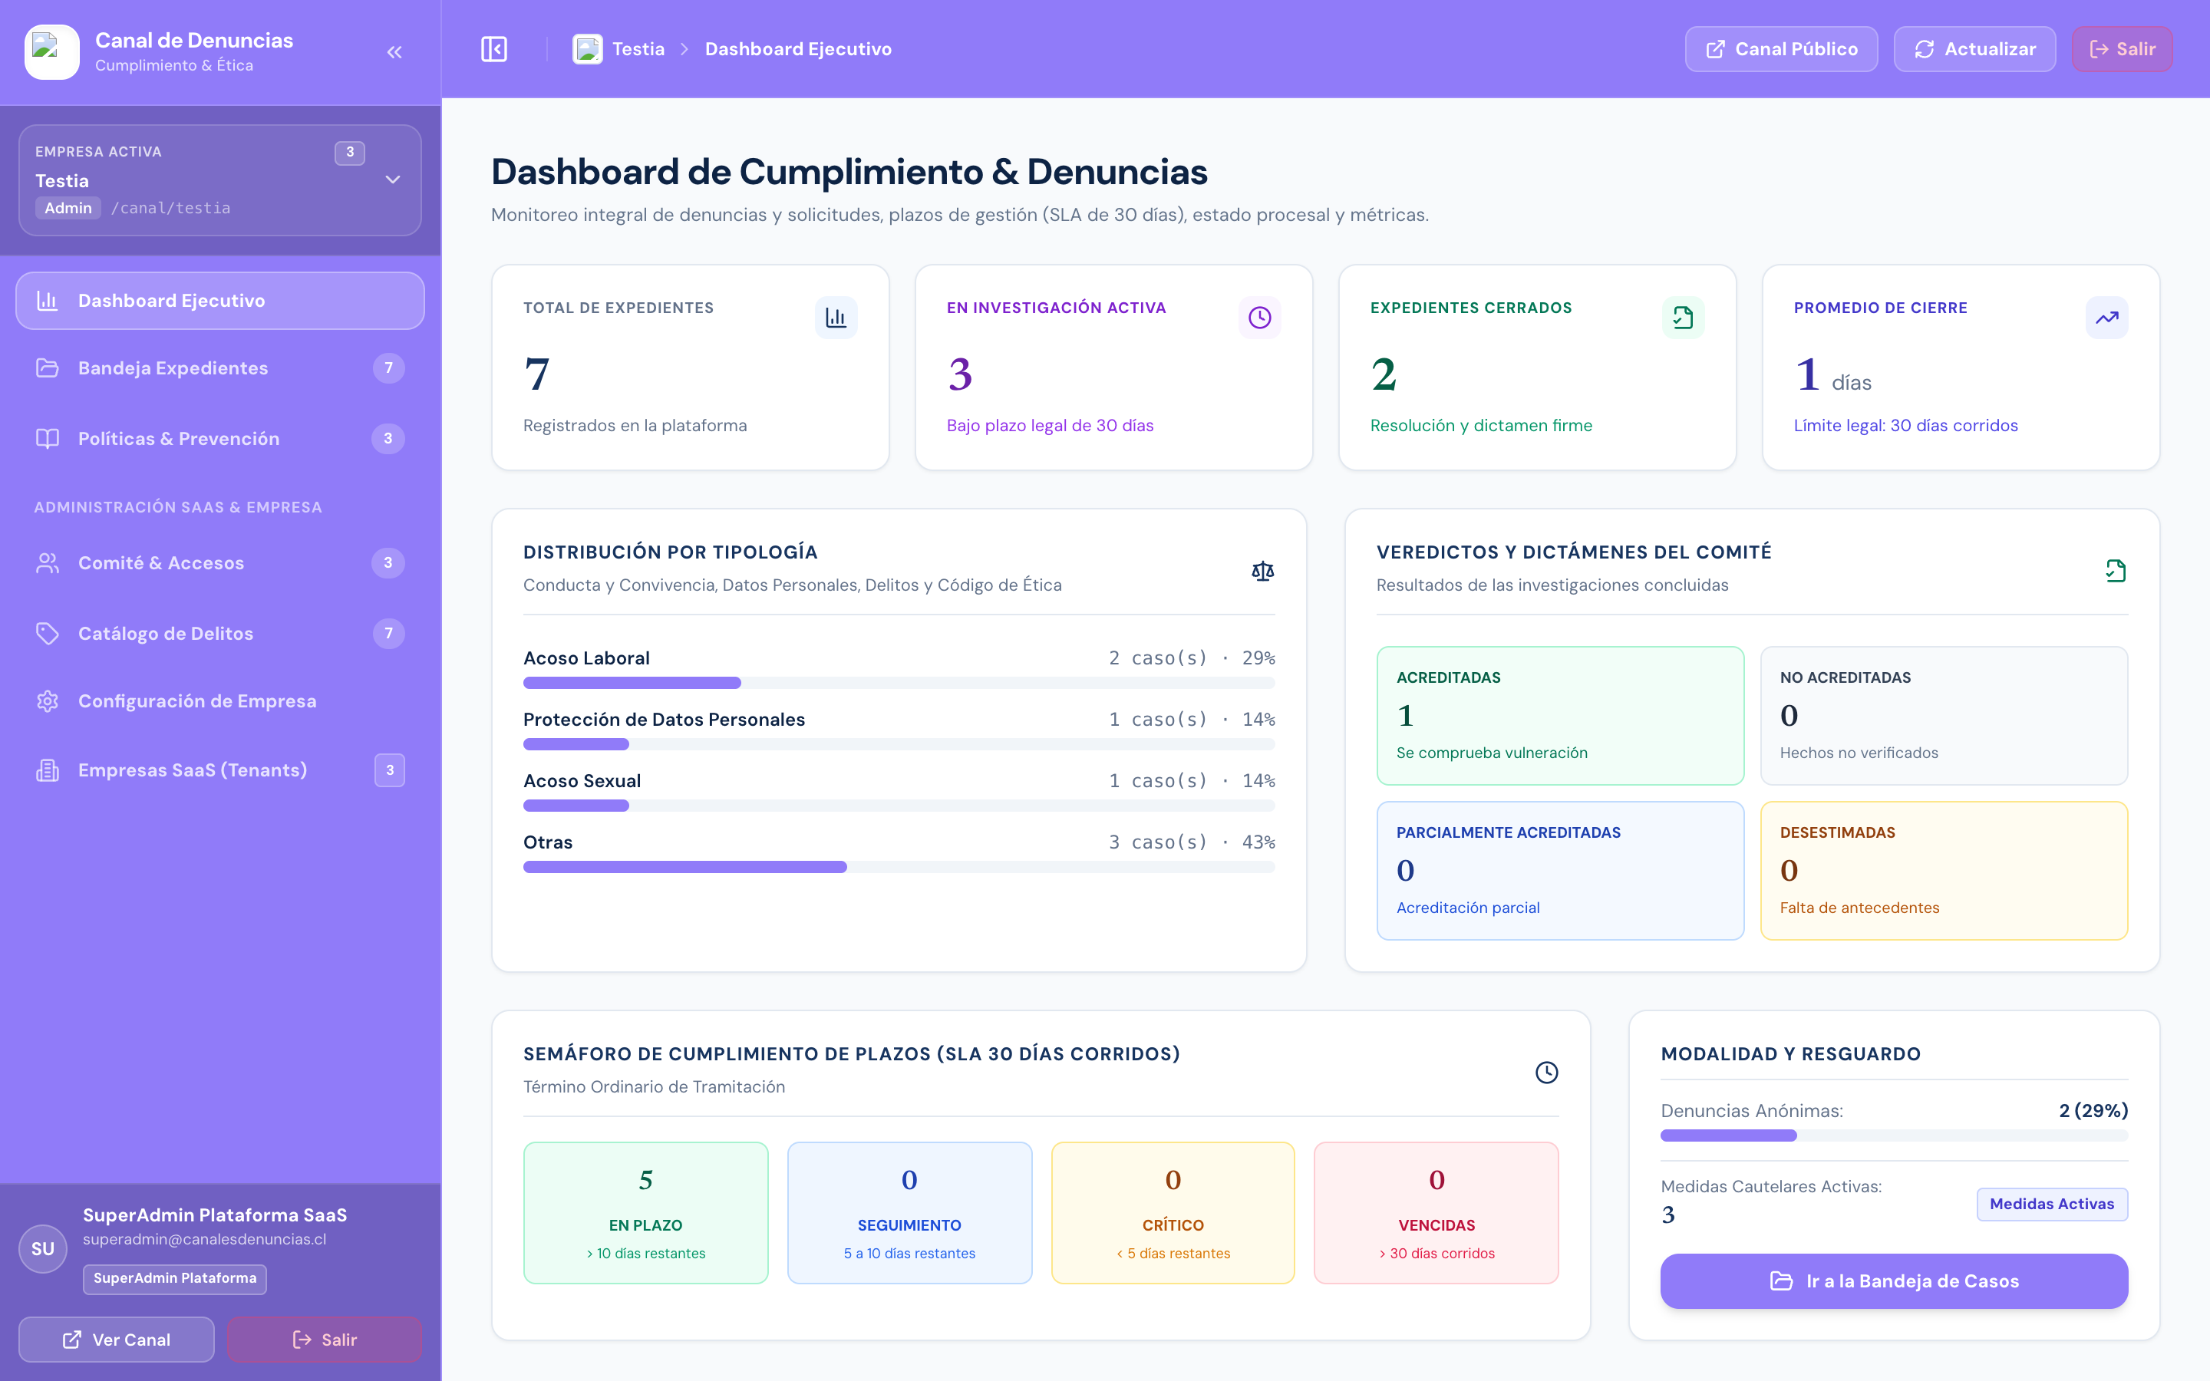
Task: Click SuperAdmin Plataforma role badge
Action: click(x=174, y=1279)
